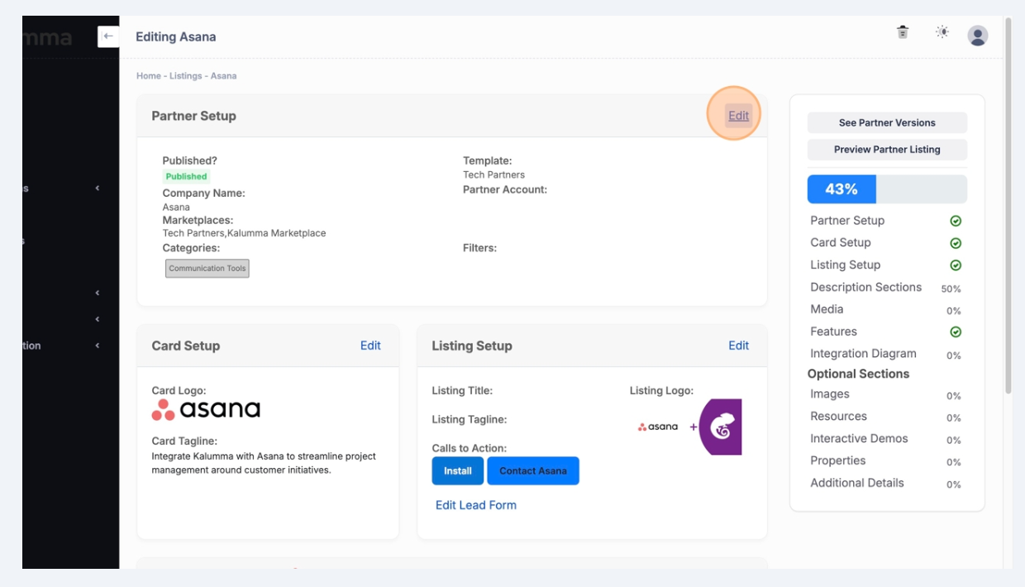Open the user profile avatar

tap(978, 36)
